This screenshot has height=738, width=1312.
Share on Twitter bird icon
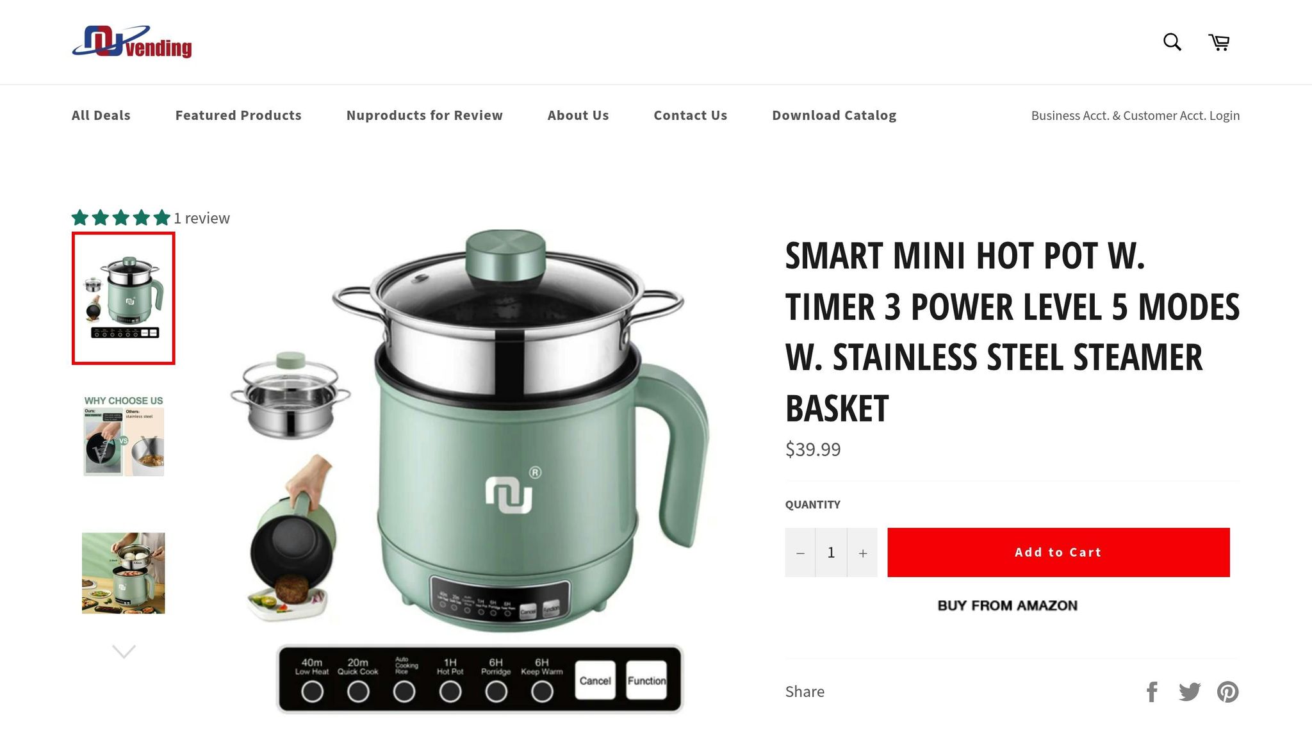coord(1190,692)
